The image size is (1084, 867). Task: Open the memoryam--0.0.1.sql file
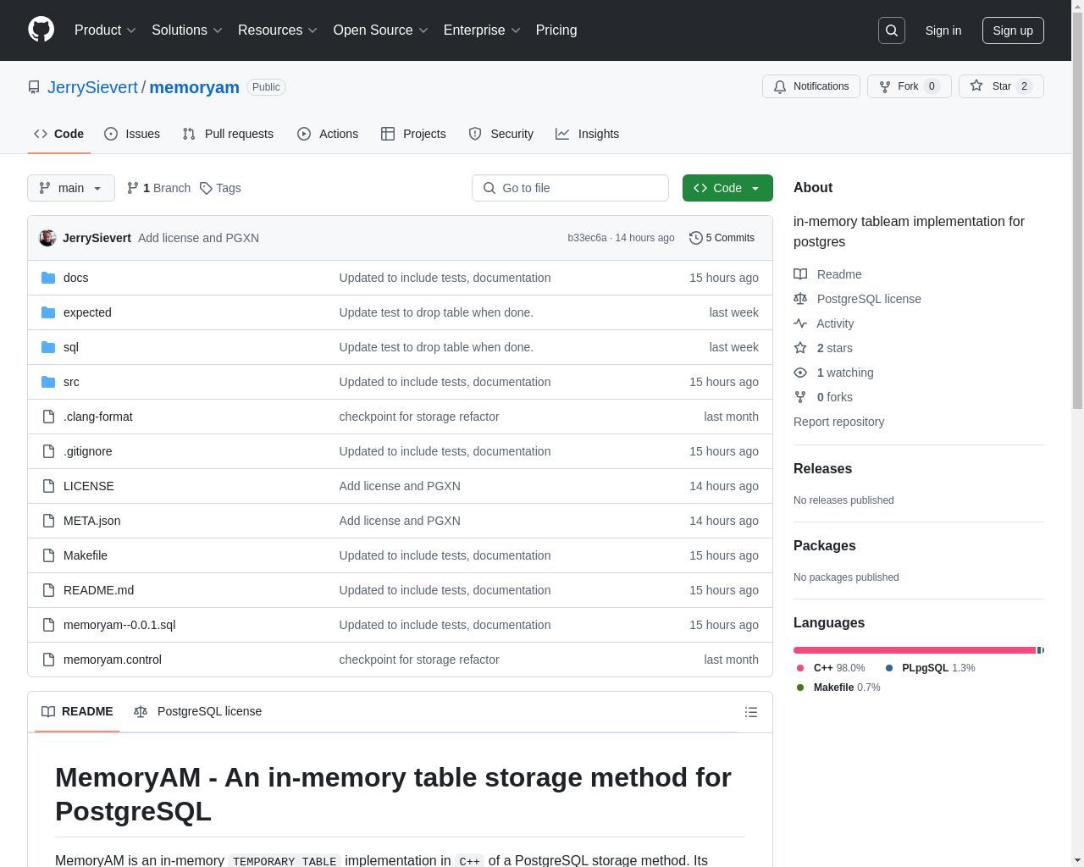(x=119, y=625)
